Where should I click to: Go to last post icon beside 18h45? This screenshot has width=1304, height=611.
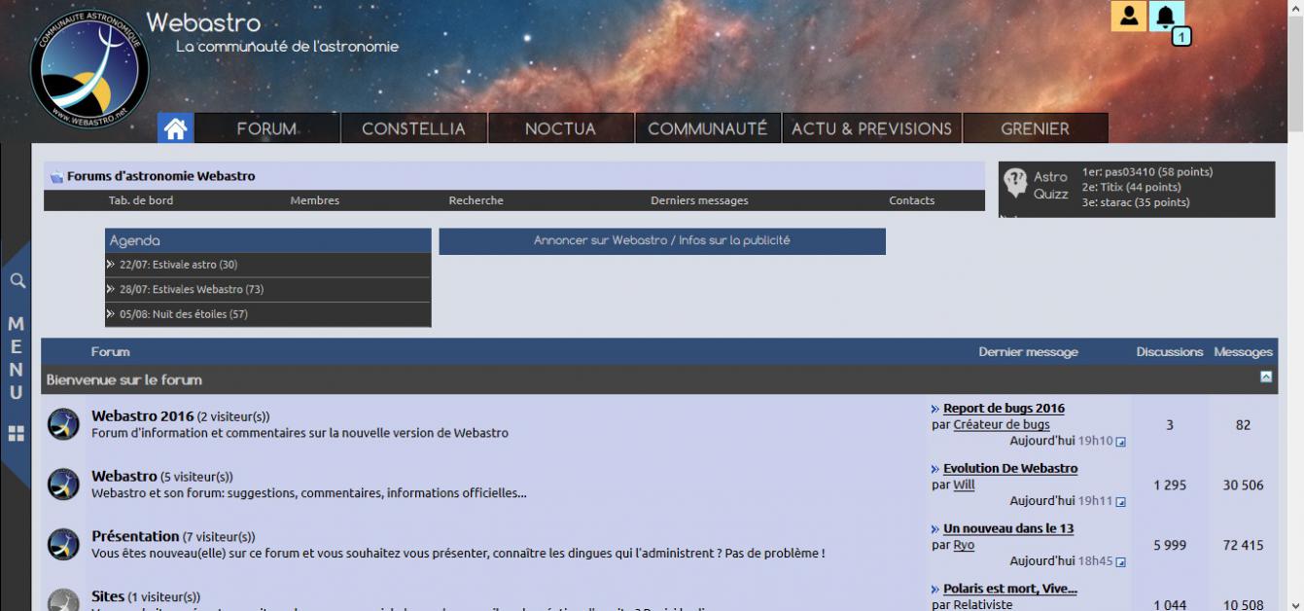point(1120,562)
